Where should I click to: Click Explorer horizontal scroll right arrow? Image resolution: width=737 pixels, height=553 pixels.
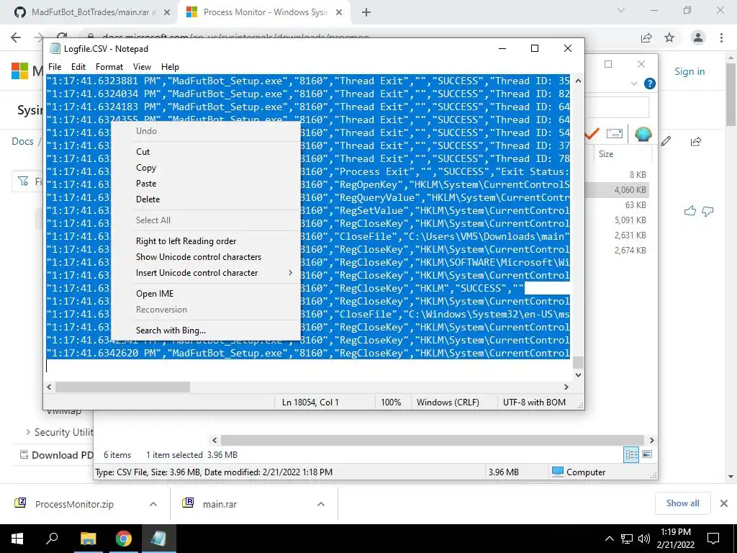click(x=652, y=440)
